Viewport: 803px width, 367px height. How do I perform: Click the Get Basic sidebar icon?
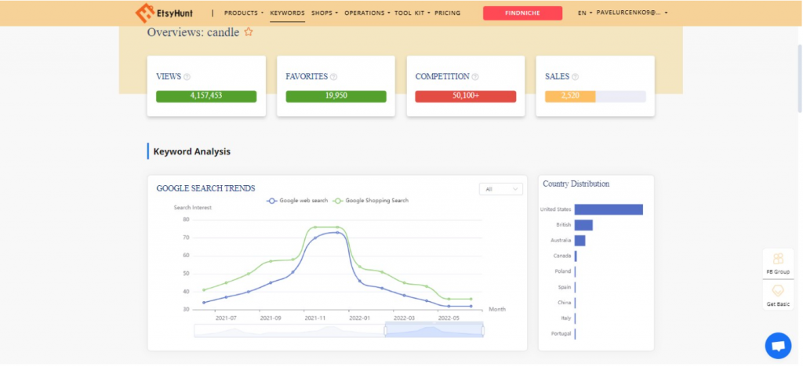[x=778, y=292]
